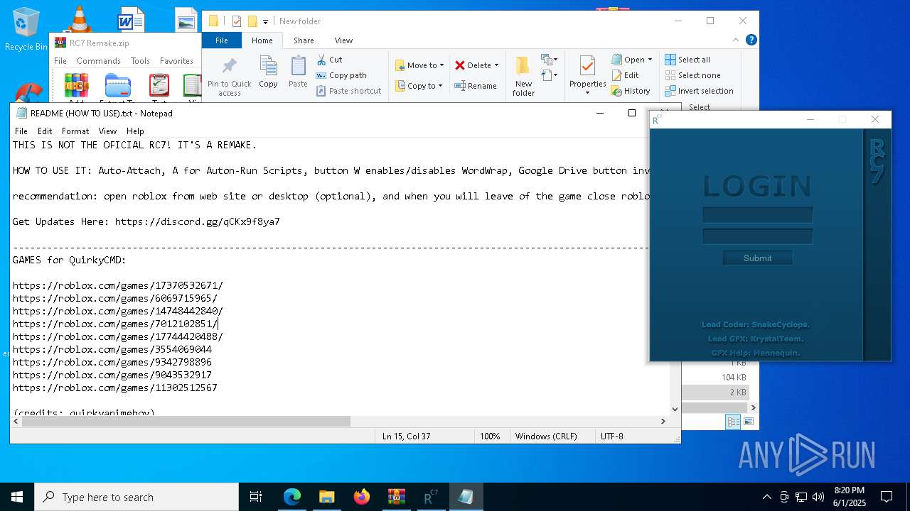Viewport: 910px width, 511px height.
Task: Click Submit in the RC7 login
Action: point(757,258)
